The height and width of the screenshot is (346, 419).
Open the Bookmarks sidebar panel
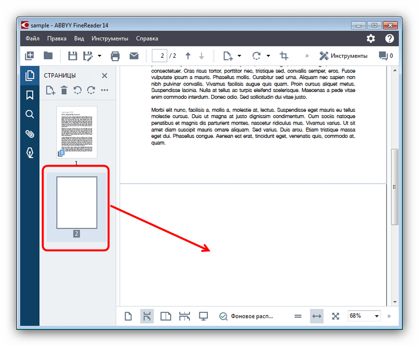click(x=30, y=95)
